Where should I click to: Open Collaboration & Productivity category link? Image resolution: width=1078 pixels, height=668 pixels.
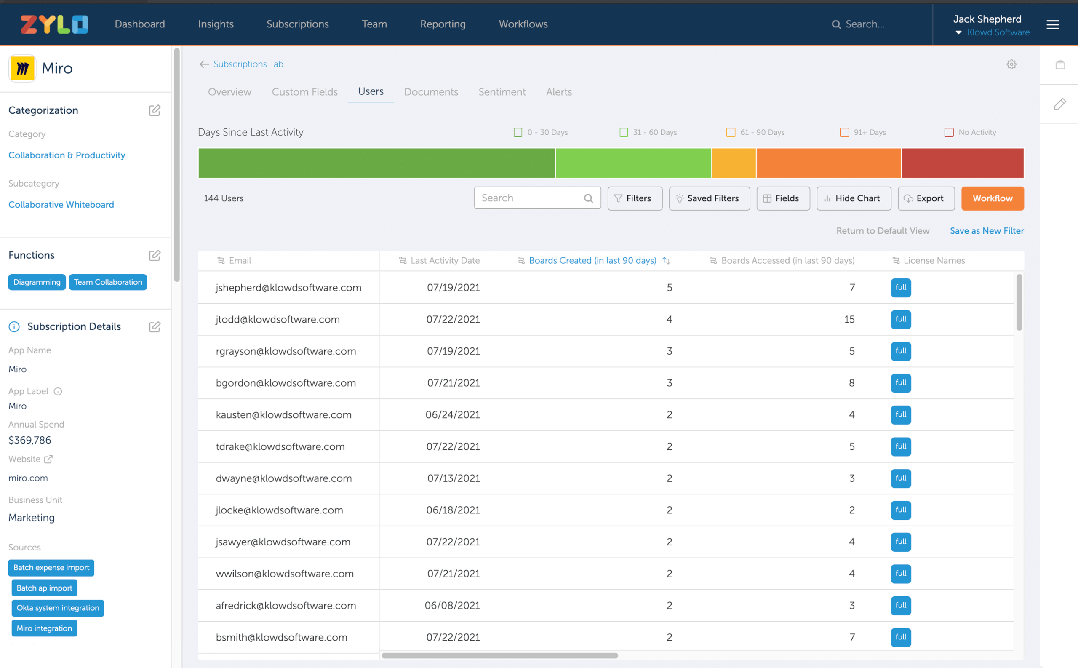tap(67, 155)
